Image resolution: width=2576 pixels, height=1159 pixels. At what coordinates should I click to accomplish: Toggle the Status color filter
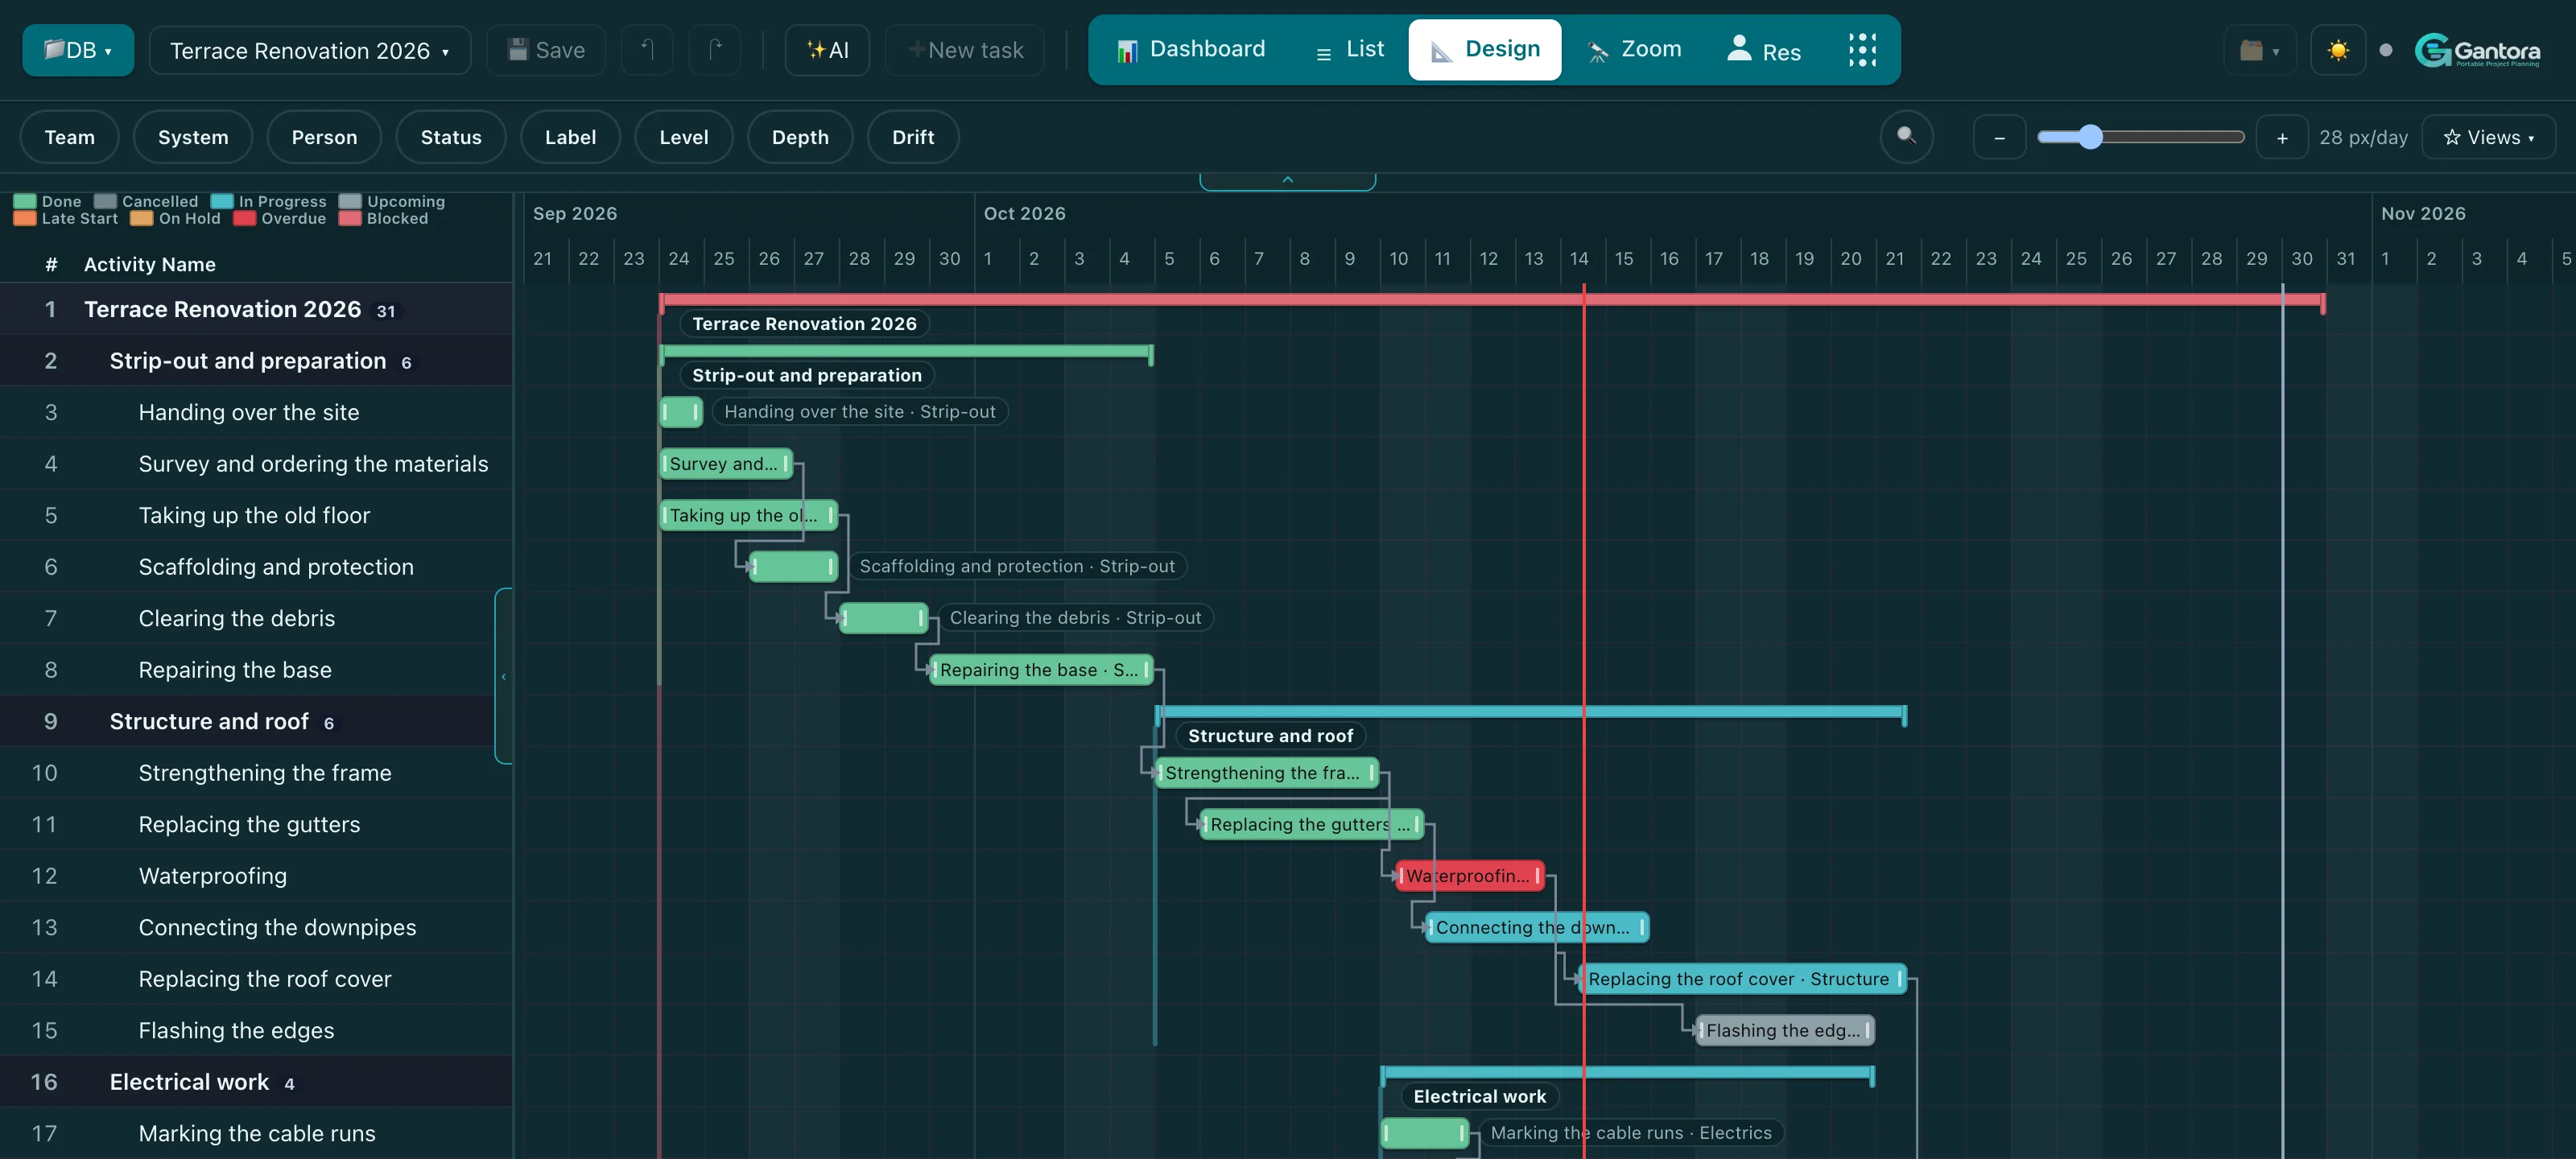tap(451, 137)
